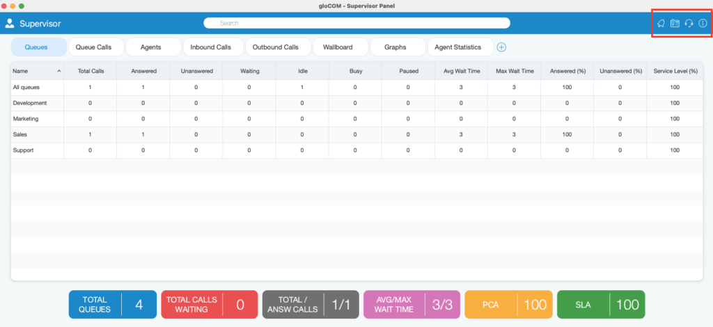Open the Agent Statistics tab

(458, 47)
